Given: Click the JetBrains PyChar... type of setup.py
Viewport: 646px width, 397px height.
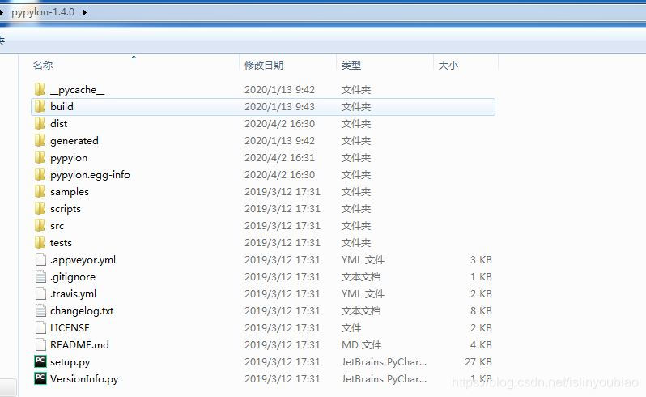Looking at the screenshot, I should (x=384, y=361).
